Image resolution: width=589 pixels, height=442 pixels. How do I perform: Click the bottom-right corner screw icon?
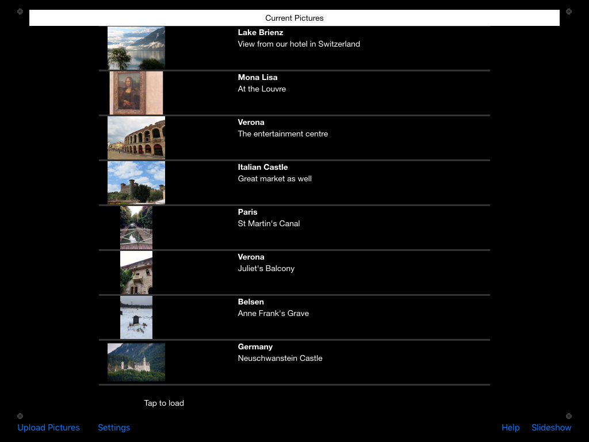569,416
